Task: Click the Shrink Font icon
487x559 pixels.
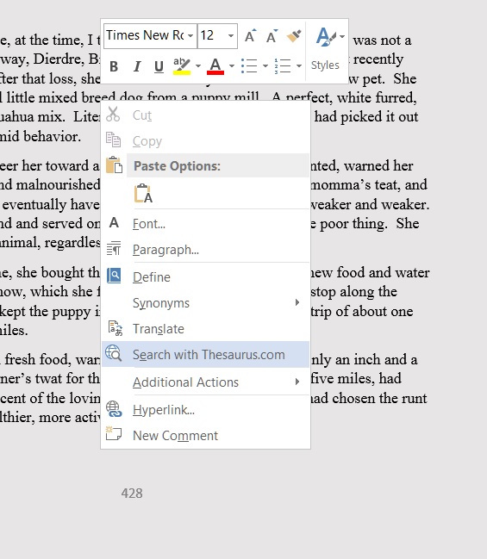Action: (272, 35)
